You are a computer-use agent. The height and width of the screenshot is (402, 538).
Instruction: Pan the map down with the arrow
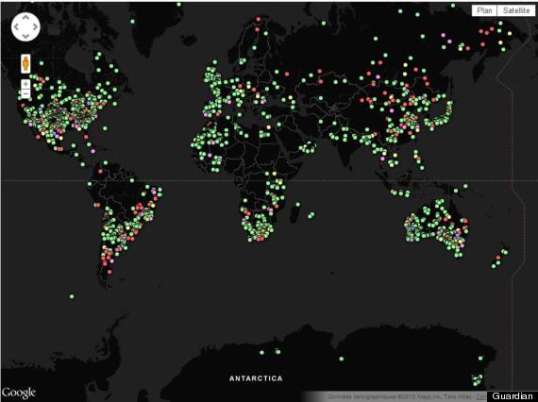point(25,37)
